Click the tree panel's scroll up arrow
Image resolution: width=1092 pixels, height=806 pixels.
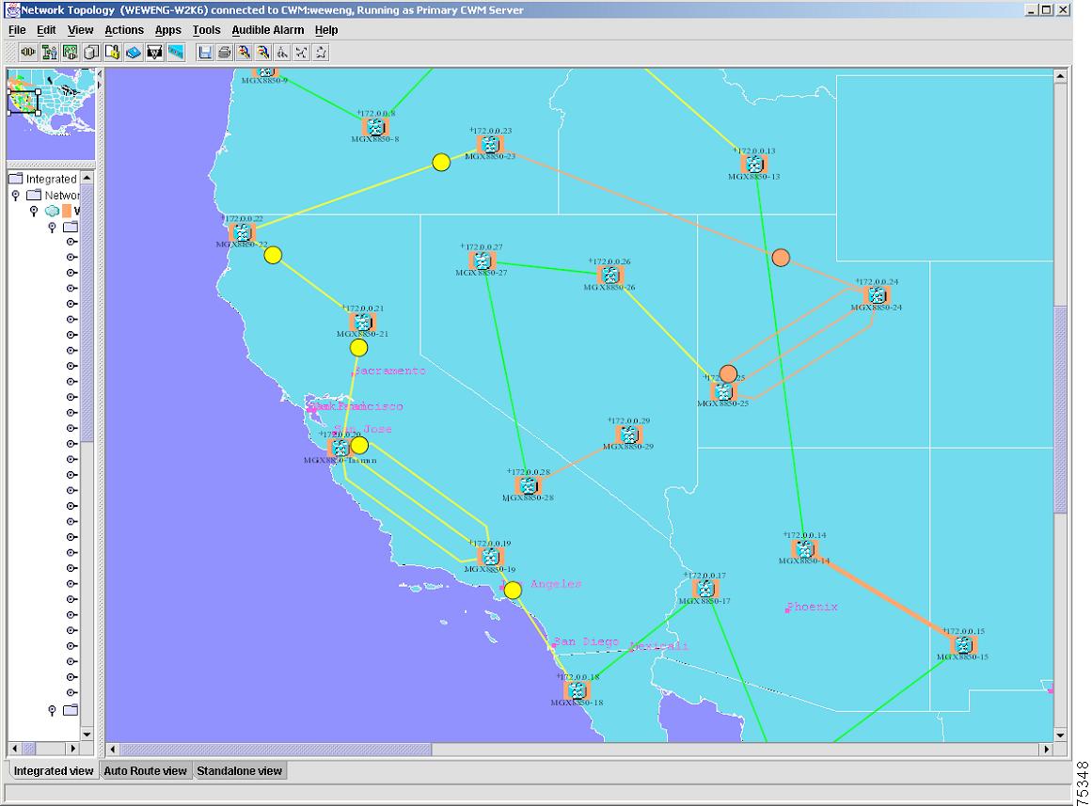[87, 178]
